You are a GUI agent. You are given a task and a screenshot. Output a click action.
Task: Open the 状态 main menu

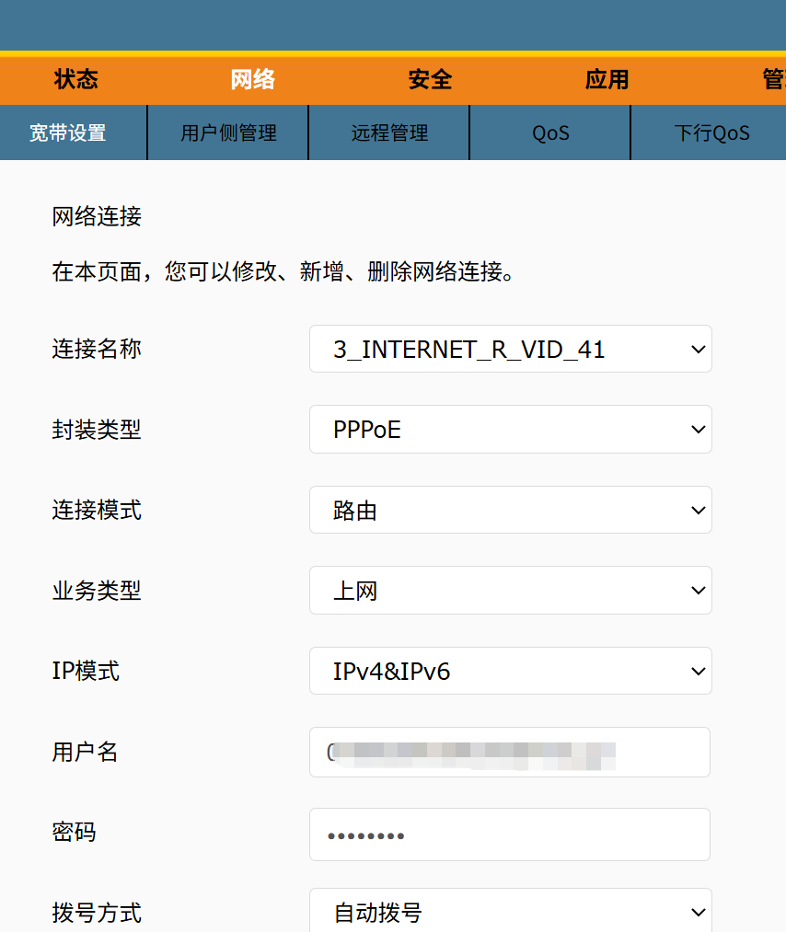(x=76, y=80)
